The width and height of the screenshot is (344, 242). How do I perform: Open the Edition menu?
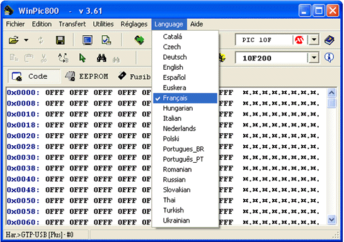42,24
